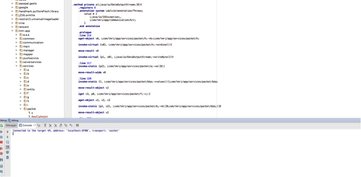The height and width of the screenshot is (177, 361).
Task: Switch to the Debugger tab
Action: coord(11,125)
